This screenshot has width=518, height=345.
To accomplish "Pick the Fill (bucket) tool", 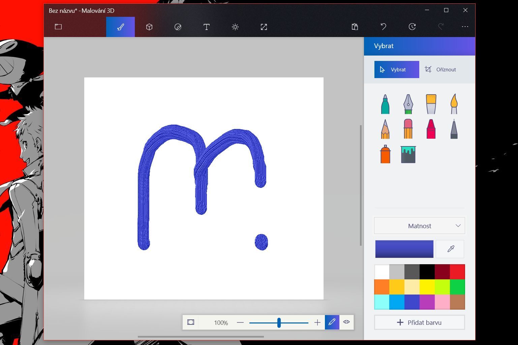I will pos(408,155).
